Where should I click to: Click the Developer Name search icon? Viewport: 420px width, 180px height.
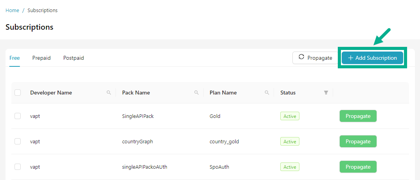click(109, 93)
